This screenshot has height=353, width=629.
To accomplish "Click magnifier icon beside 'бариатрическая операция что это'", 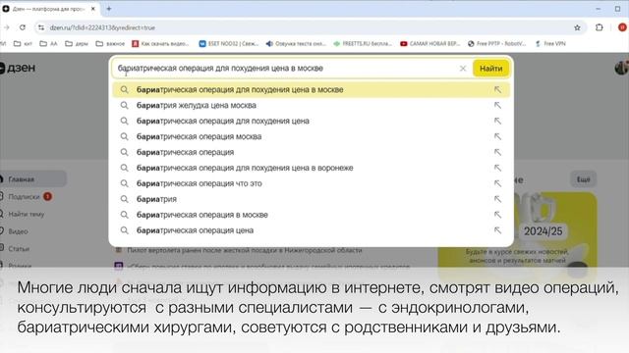I will [125, 183].
